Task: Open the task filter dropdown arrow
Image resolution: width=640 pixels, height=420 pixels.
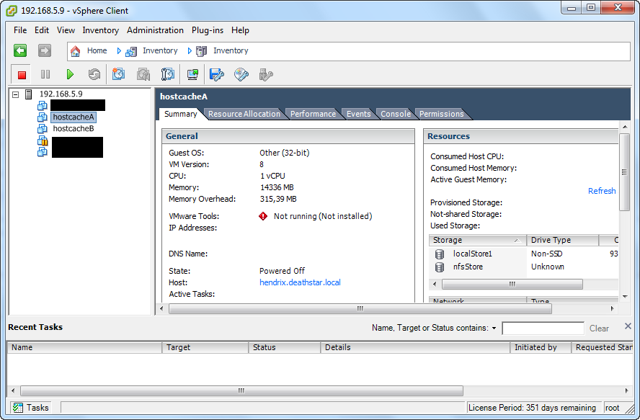Action: coord(494,329)
